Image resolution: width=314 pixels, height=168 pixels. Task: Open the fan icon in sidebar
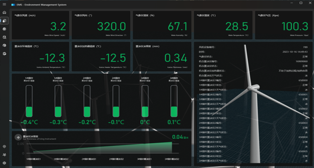coord(4,155)
